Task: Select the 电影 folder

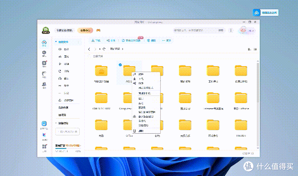Action: coord(101,128)
